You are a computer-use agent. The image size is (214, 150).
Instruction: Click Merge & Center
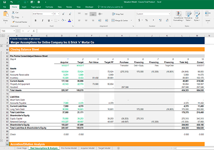pyautogui.click(x=120, y=21)
